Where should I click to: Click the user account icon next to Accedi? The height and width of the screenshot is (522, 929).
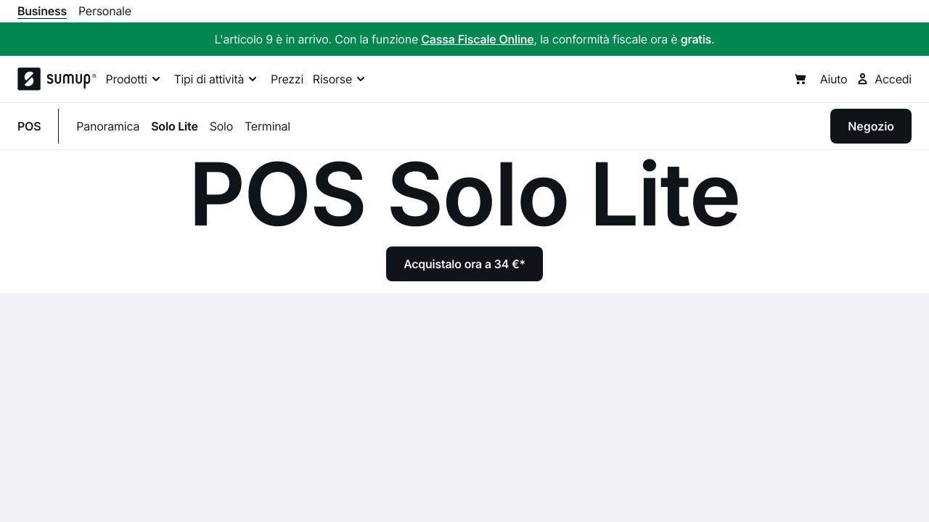pyautogui.click(x=862, y=79)
